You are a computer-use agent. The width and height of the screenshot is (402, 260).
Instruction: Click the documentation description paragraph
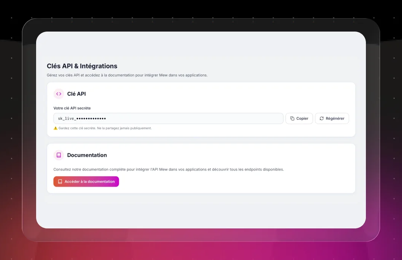(x=169, y=169)
